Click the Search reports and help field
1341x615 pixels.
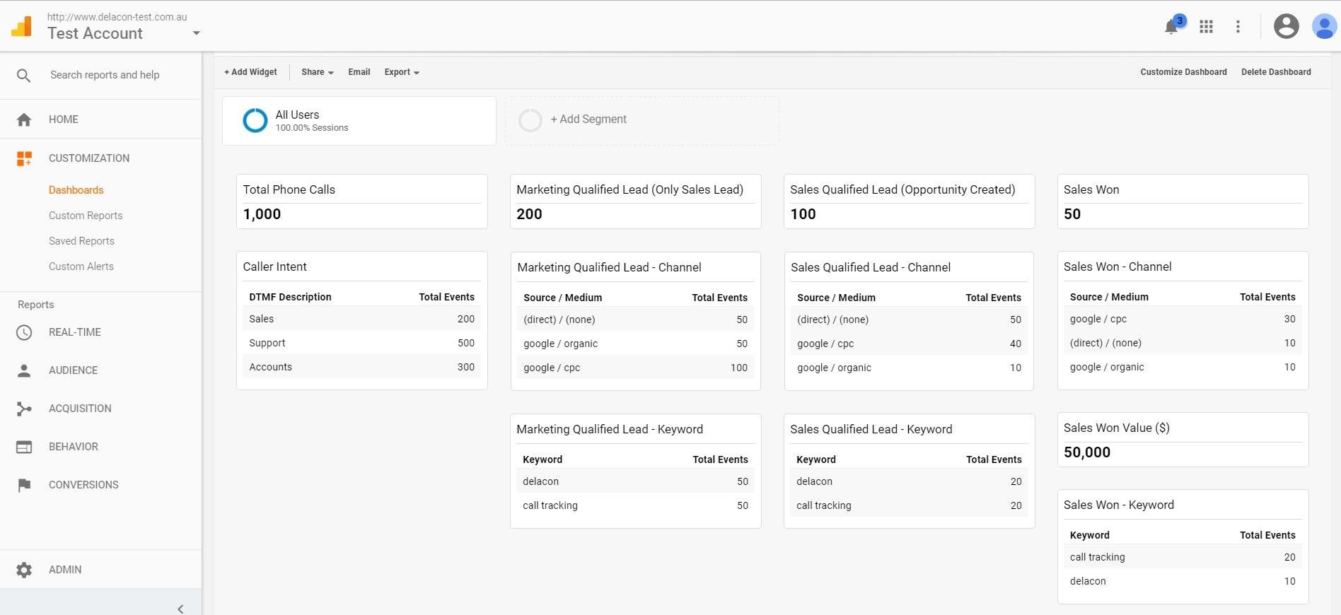105,75
